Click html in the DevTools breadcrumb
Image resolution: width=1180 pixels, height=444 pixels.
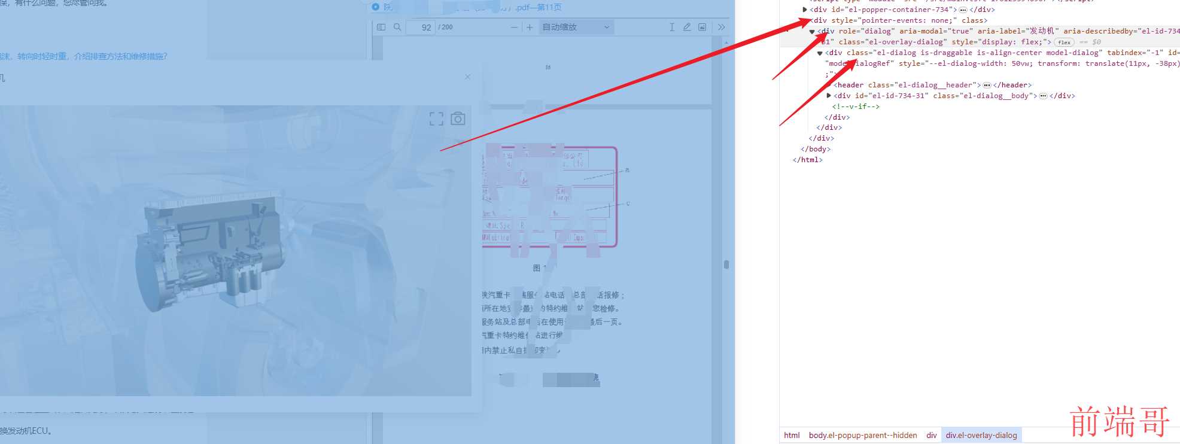792,436
